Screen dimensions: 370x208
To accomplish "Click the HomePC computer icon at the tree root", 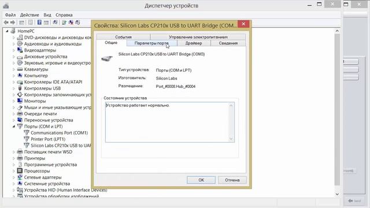I will tap(13, 31).
